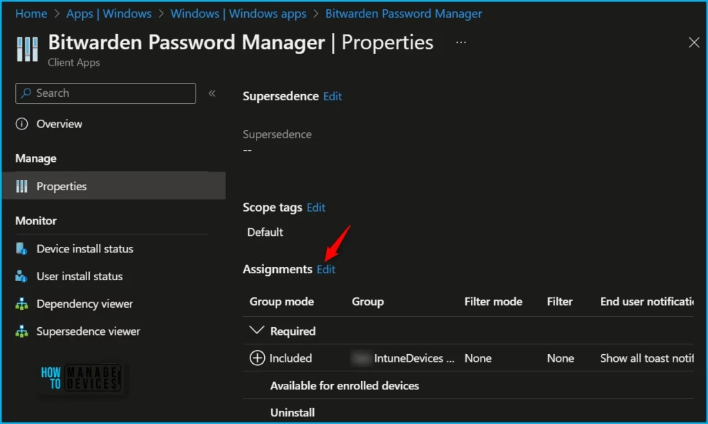Edit the Assignments section
This screenshot has height=424, width=708.
coord(326,269)
